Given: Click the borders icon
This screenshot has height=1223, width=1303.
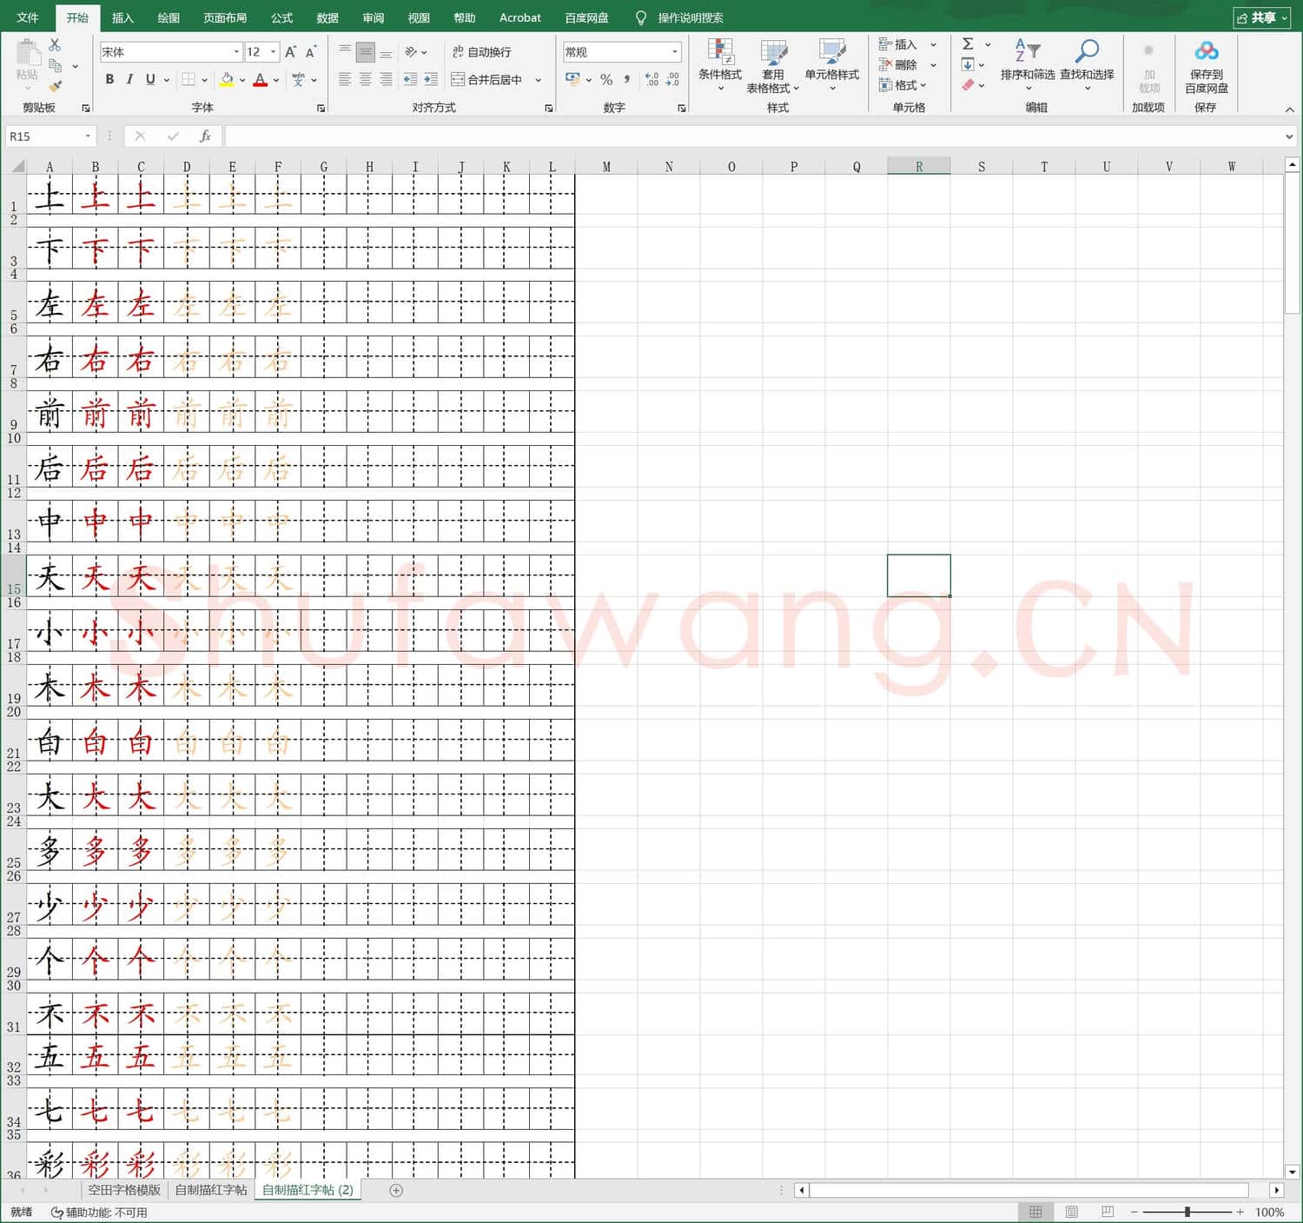Looking at the screenshot, I should [189, 79].
